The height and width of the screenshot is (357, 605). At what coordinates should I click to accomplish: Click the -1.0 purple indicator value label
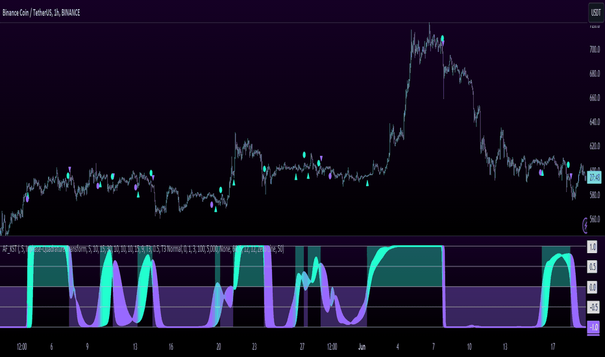(593, 327)
